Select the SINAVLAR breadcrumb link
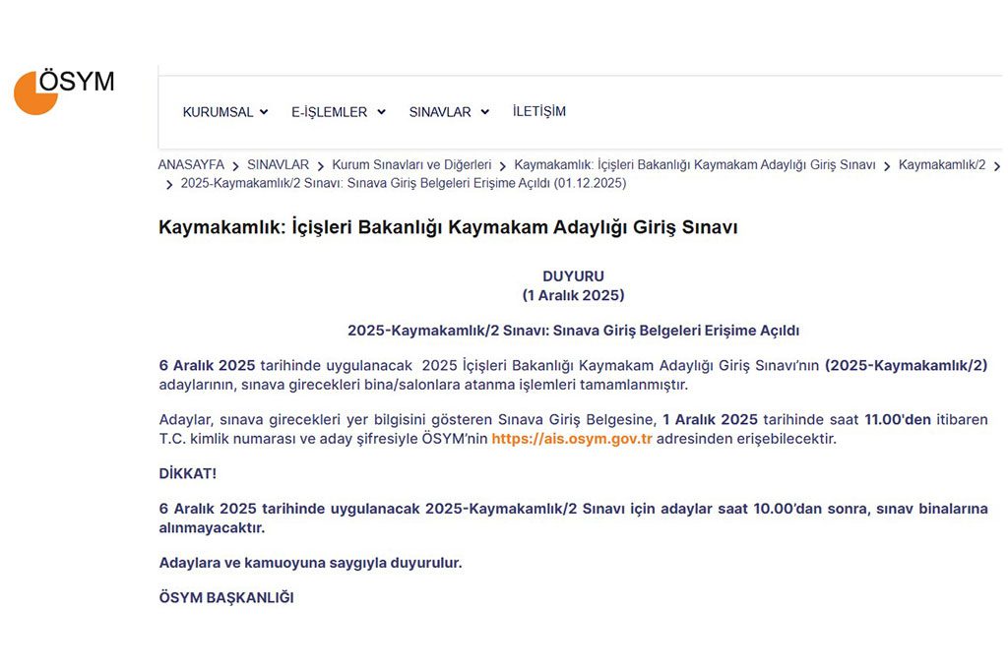The image size is (1008, 672). pyautogui.click(x=278, y=165)
